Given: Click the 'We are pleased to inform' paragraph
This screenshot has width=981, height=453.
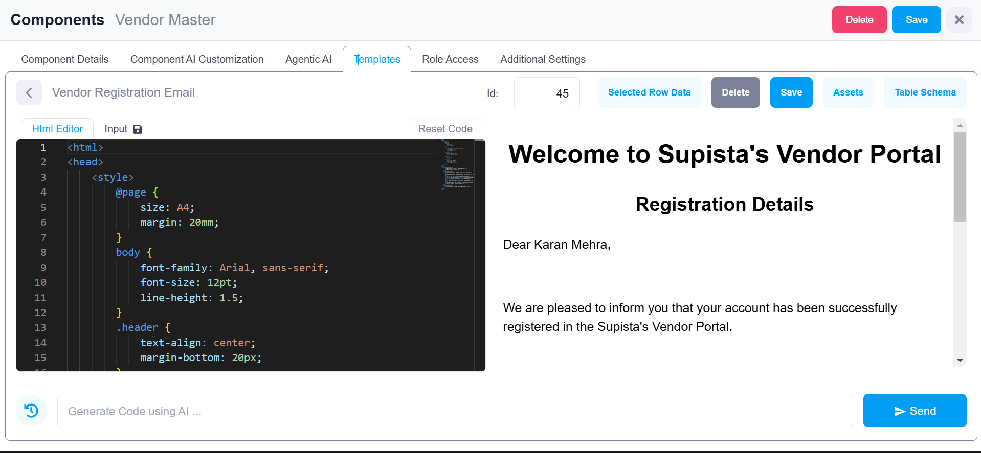Looking at the screenshot, I should tap(700, 317).
